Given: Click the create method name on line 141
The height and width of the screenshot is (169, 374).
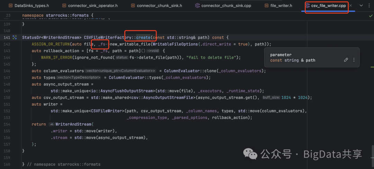Looking at the screenshot, I should tap(143, 37).
